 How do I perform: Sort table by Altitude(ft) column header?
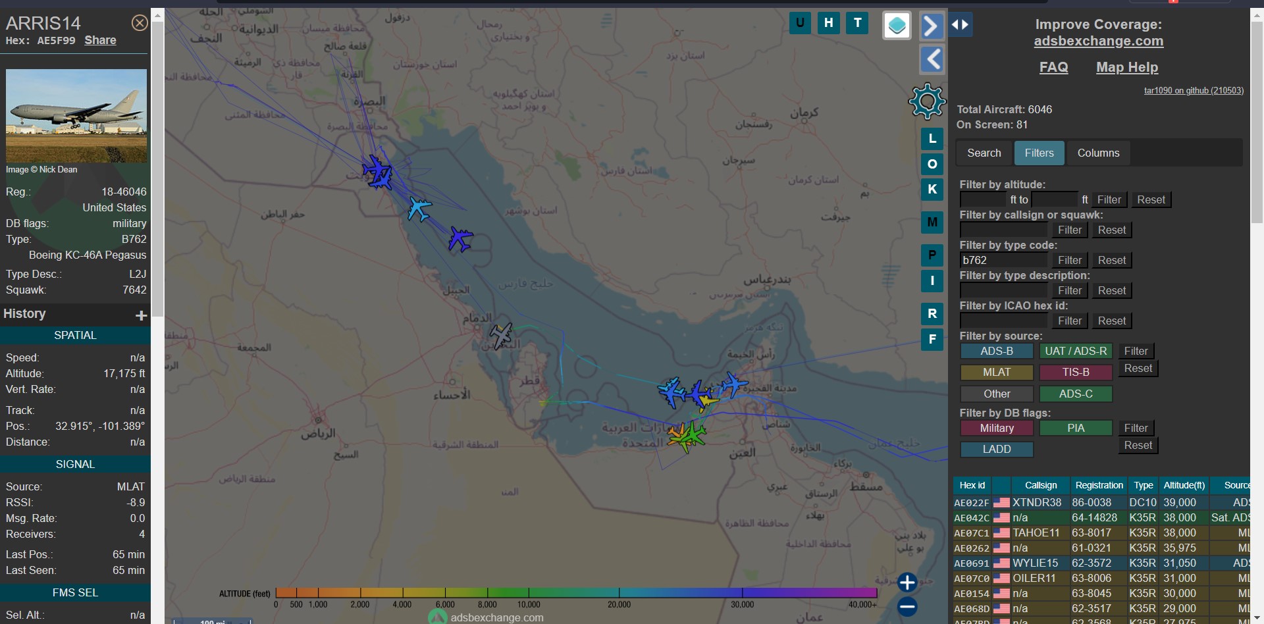tap(1184, 485)
